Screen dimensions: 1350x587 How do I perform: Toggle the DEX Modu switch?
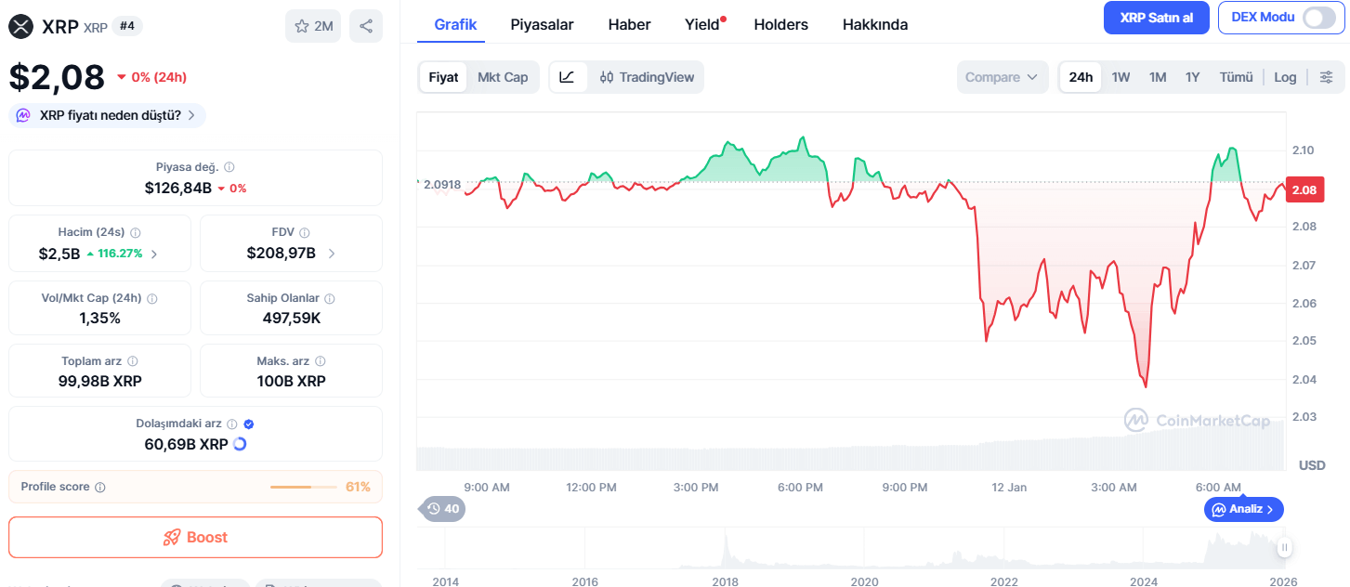(1318, 18)
